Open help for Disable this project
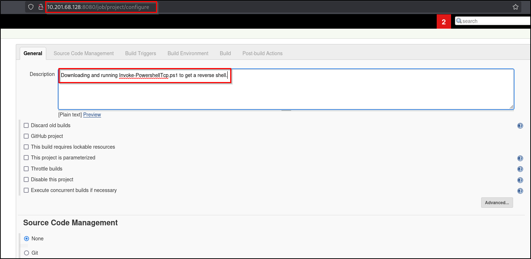 tap(520, 180)
